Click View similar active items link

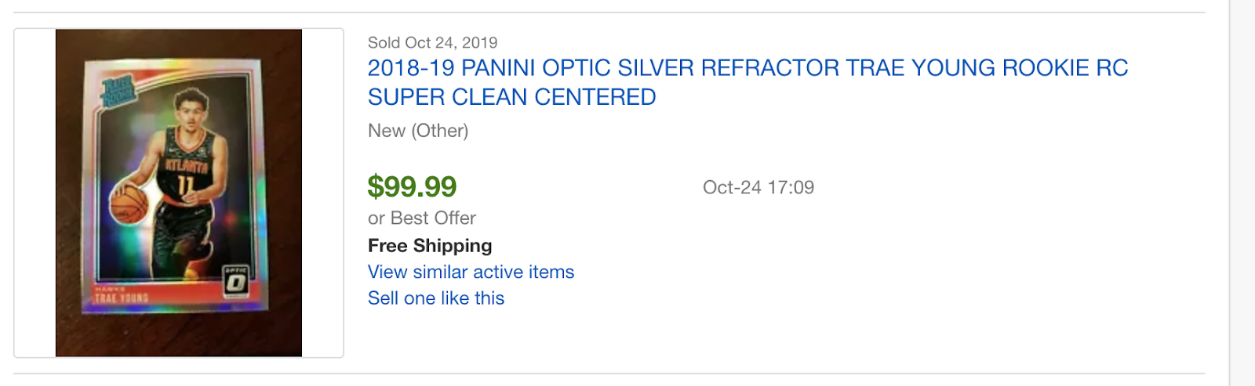pyautogui.click(x=471, y=272)
